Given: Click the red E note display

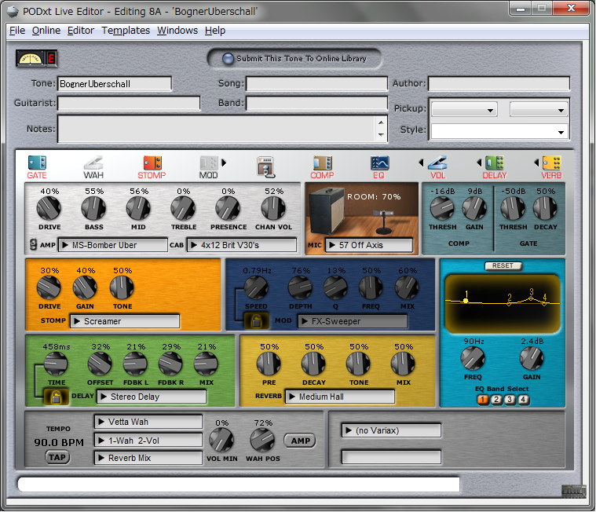Looking at the screenshot, I should pyautogui.click(x=51, y=59).
